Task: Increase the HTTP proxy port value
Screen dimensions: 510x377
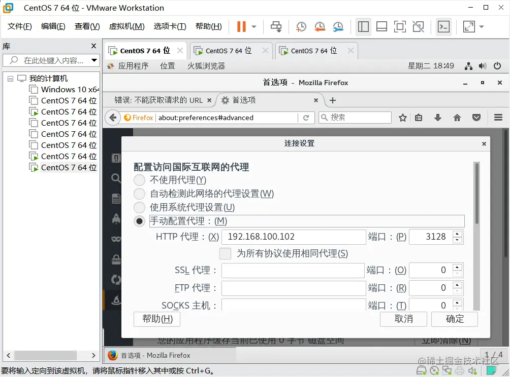Action: pyautogui.click(x=457, y=234)
